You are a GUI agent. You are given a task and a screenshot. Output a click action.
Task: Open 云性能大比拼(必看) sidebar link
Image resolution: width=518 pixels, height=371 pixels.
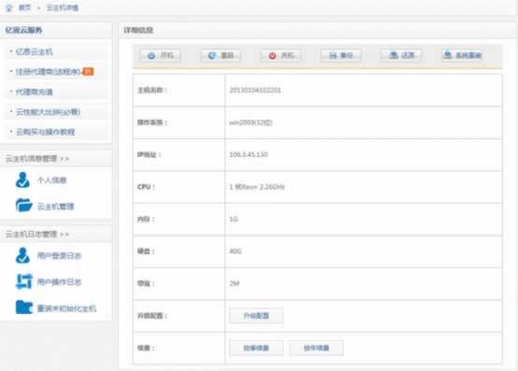[49, 112]
